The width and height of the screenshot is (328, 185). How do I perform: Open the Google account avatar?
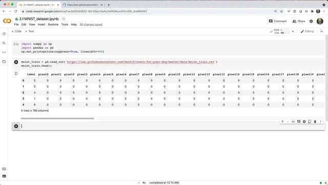pyautogui.click(x=320, y=21)
